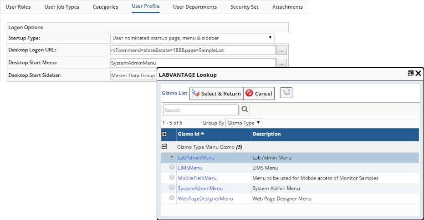
Task: Click the '1 - 5 of 5' record count
Action: 172,123
